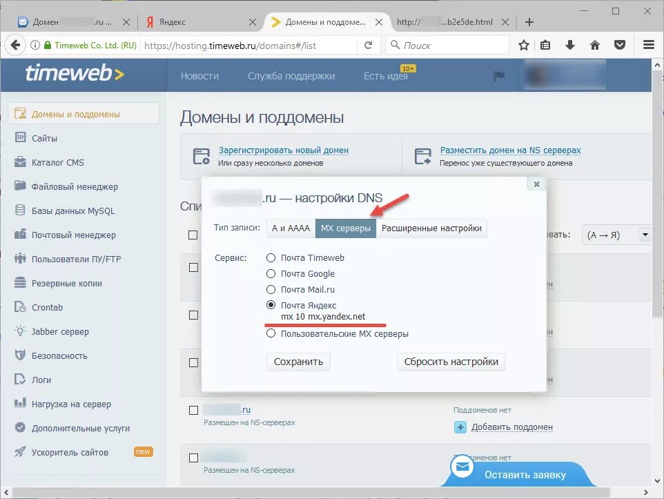
Task: Click the Резервные копии sidebar icon
Action: [20, 282]
